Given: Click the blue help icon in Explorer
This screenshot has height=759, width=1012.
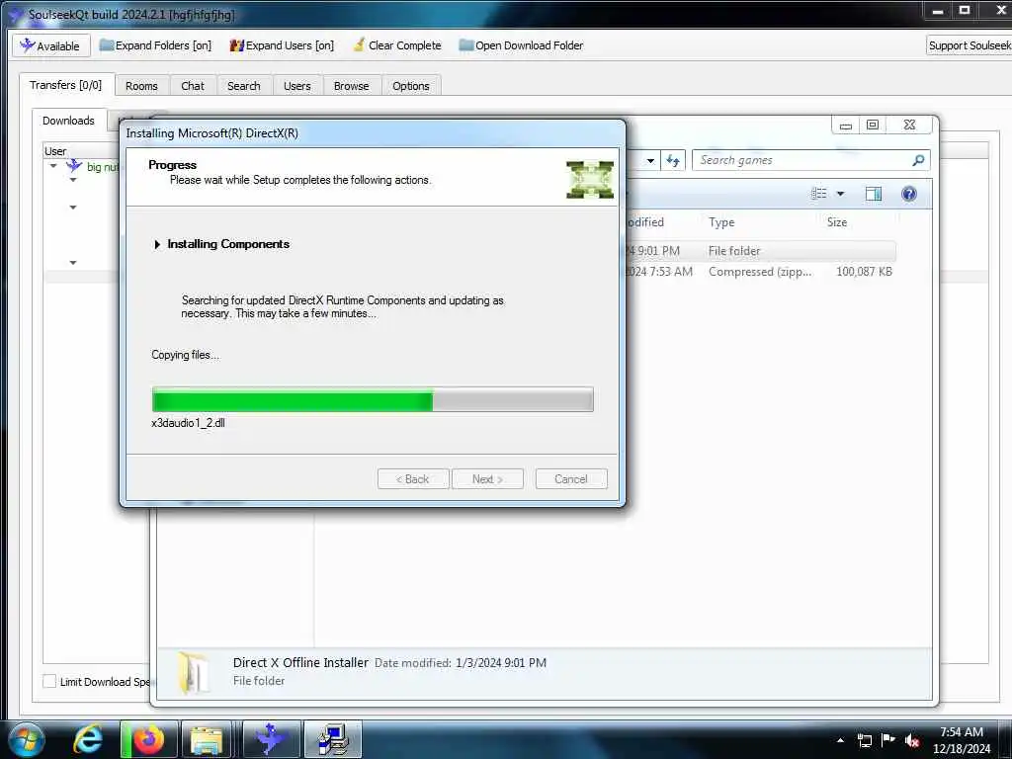Looking at the screenshot, I should (x=909, y=194).
